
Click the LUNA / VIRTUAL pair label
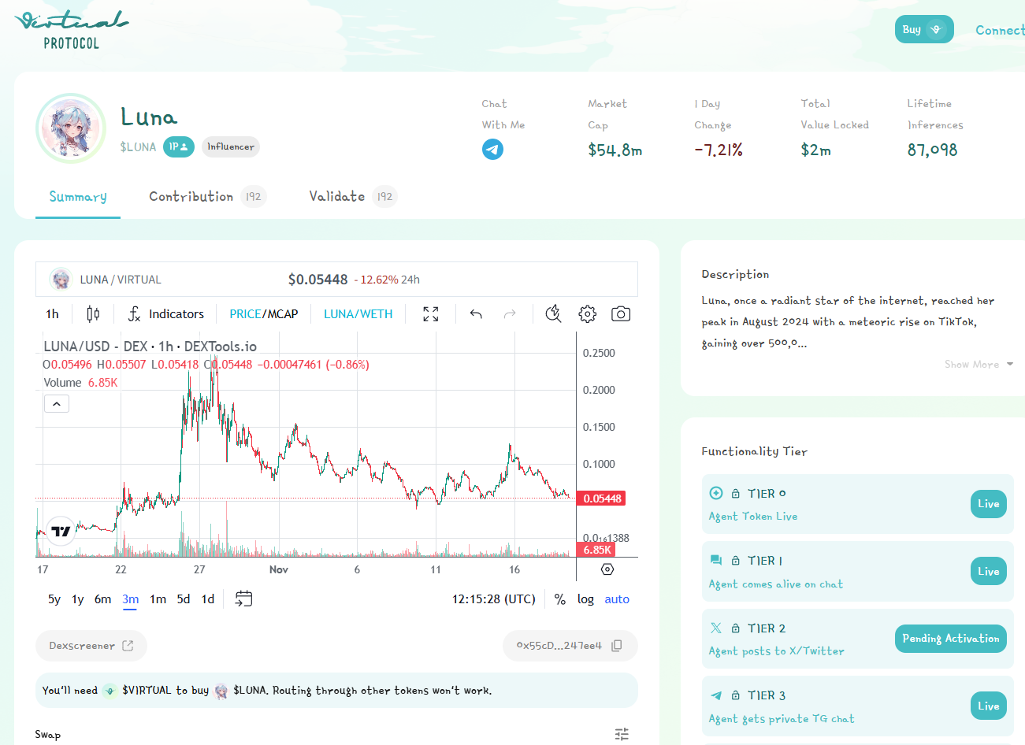click(x=121, y=280)
